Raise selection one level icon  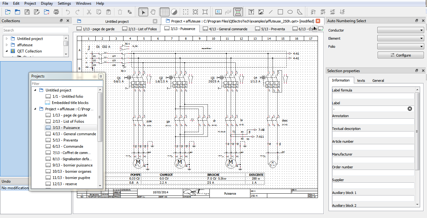323,12
